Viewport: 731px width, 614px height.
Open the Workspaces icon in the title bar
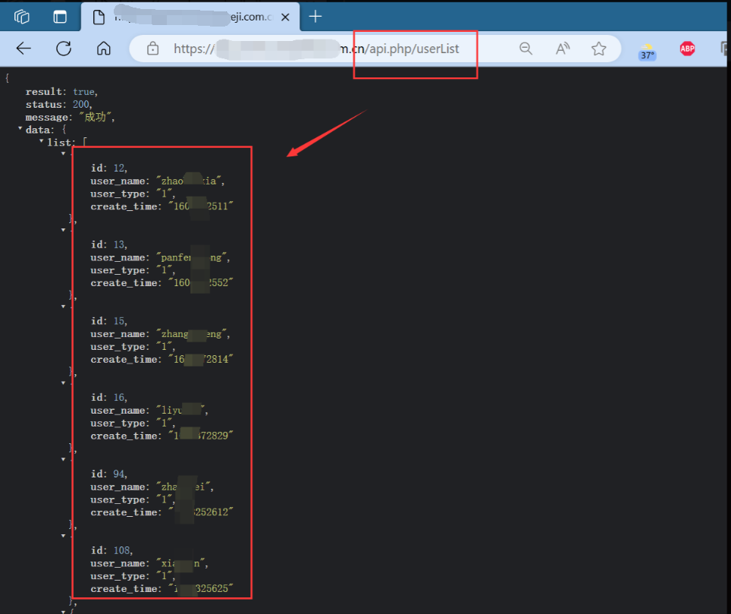coord(22,17)
